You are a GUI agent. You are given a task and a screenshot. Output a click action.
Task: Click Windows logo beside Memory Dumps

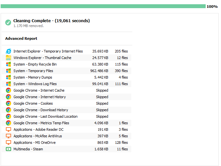[x=8, y=77]
